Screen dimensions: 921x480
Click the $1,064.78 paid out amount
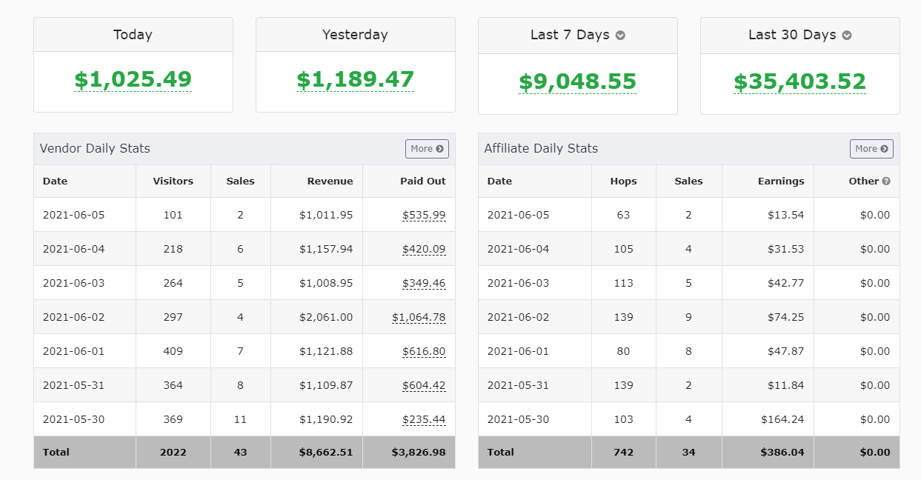(x=419, y=318)
